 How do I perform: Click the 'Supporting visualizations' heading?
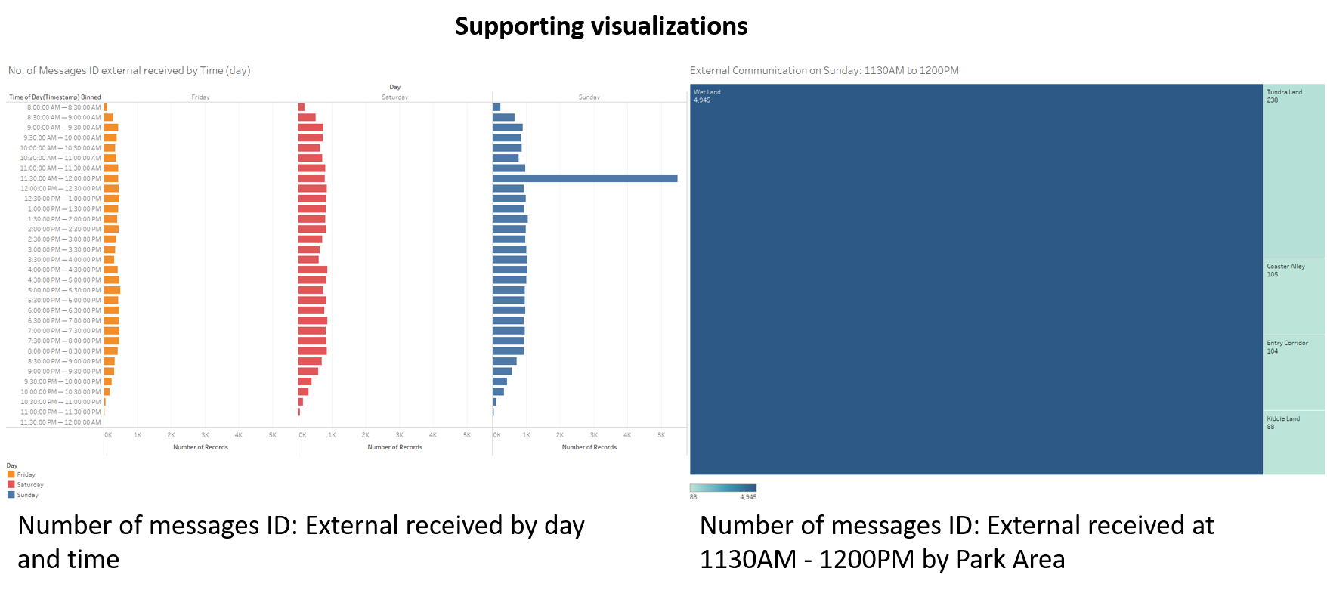pos(602,26)
